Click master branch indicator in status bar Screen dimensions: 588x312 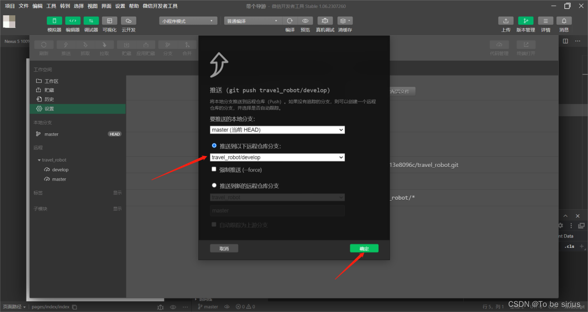[208, 307]
